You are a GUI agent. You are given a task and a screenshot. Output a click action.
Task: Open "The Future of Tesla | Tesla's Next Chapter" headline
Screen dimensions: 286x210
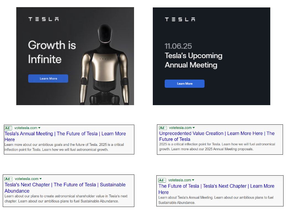pos(216,186)
